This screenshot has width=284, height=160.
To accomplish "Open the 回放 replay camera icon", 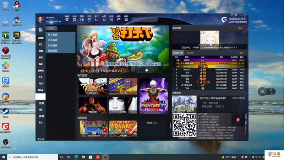I will coord(82,20).
